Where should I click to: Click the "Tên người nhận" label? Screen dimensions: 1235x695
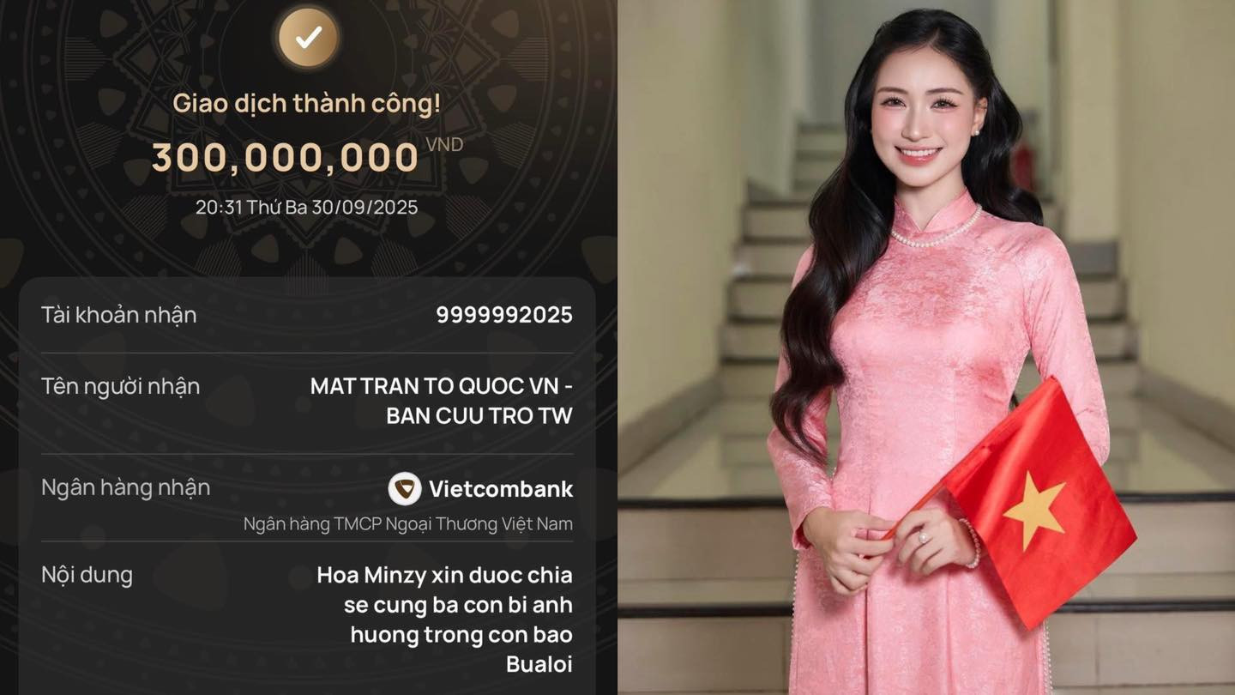click(121, 386)
